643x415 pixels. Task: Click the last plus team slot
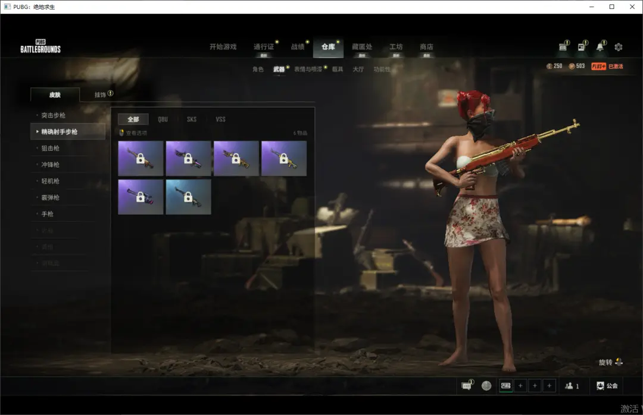(549, 385)
